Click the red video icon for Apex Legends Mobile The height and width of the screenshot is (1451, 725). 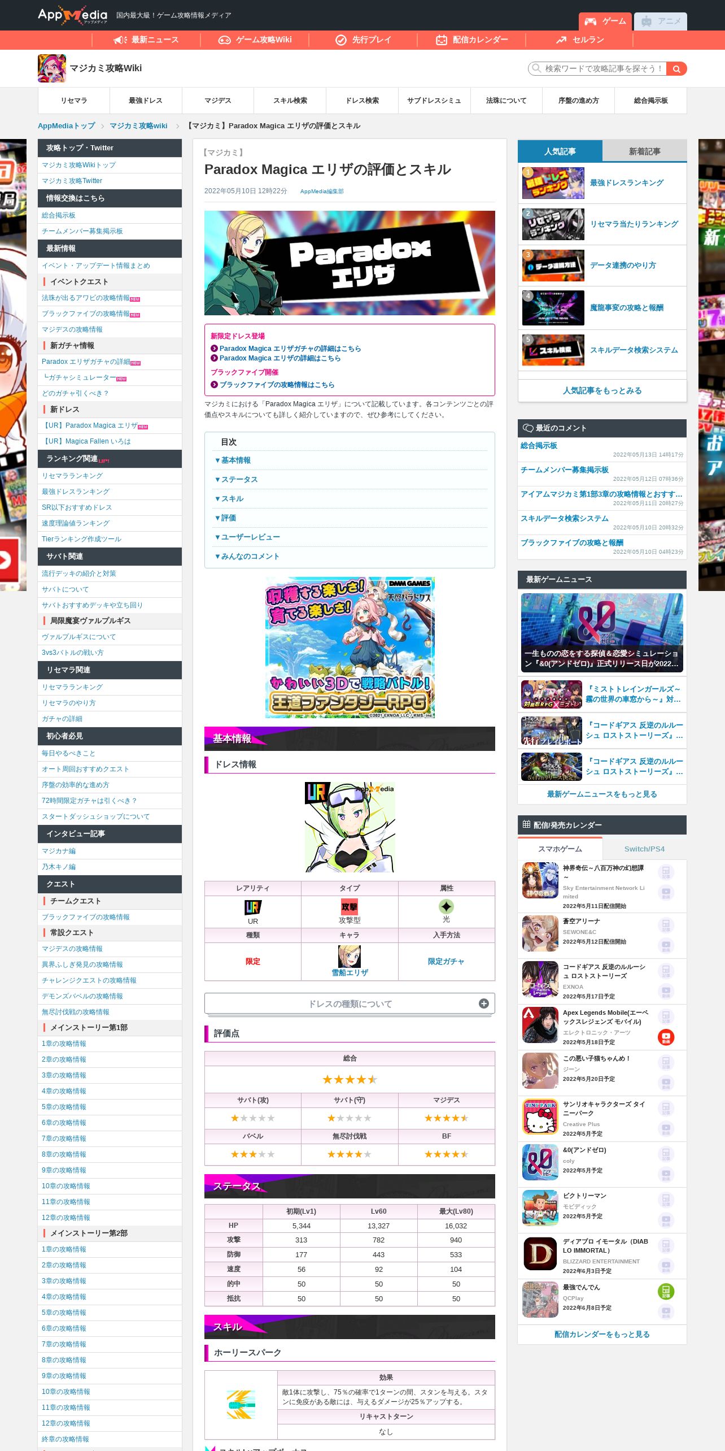(666, 1037)
